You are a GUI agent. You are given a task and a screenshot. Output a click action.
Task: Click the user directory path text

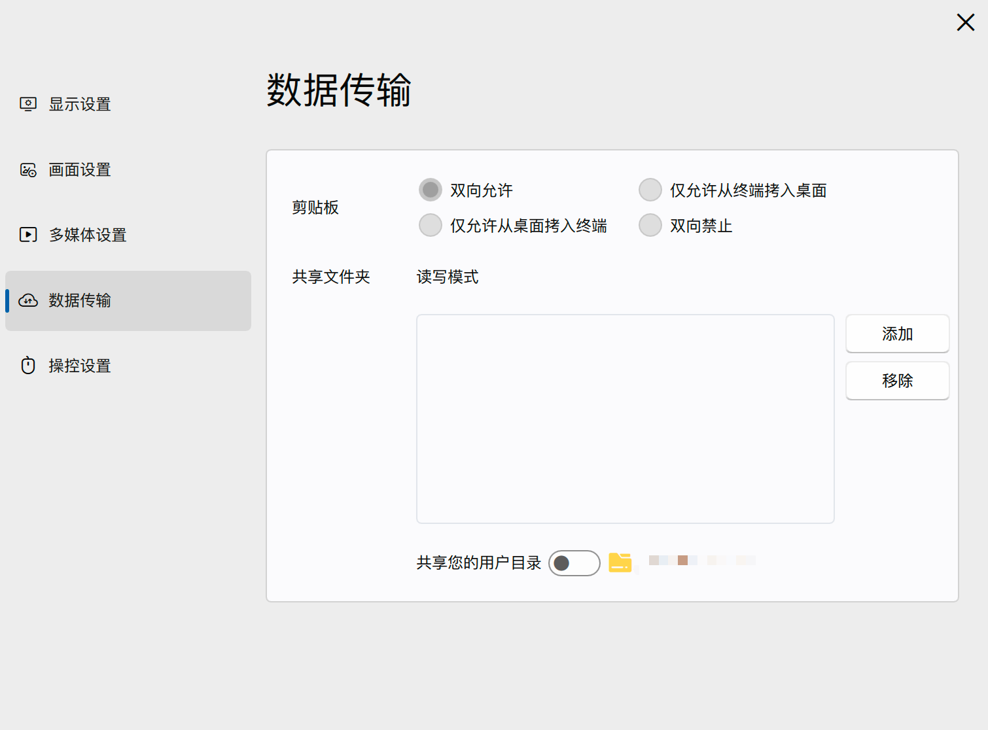(701, 560)
